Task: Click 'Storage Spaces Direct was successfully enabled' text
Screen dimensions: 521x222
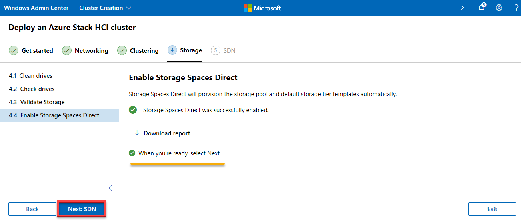Action: click(206, 110)
